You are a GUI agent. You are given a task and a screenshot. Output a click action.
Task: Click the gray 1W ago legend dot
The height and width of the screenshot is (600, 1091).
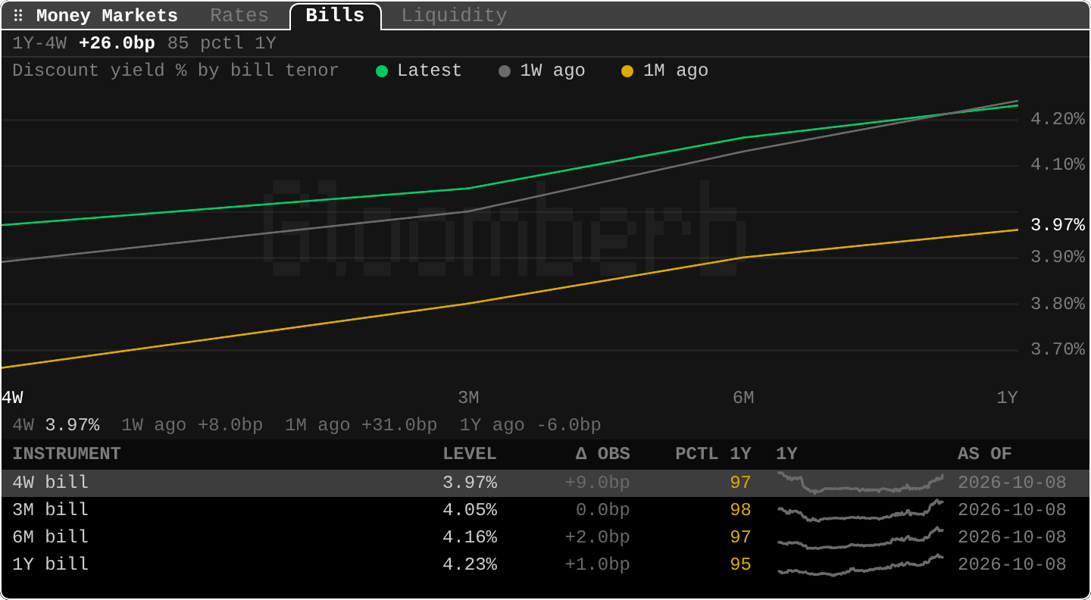tap(505, 71)
